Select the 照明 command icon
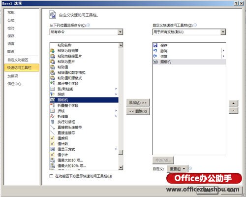 click(52, 94)
